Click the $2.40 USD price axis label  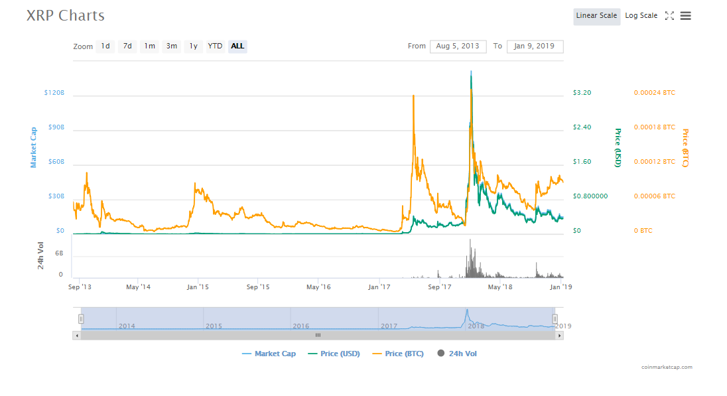[x=582, y=127]
